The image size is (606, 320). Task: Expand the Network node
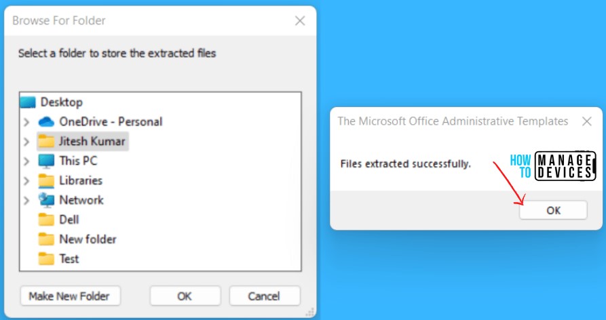pos(26,200)
